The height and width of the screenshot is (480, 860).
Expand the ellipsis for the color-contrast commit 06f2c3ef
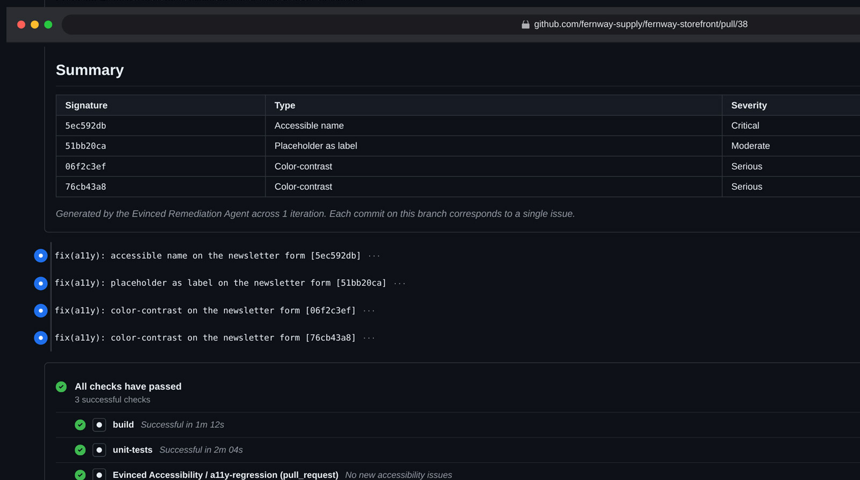[x=369, y=311]
